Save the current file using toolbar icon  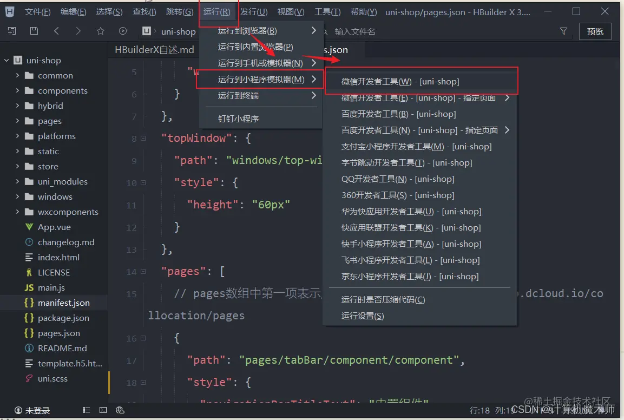34,31
